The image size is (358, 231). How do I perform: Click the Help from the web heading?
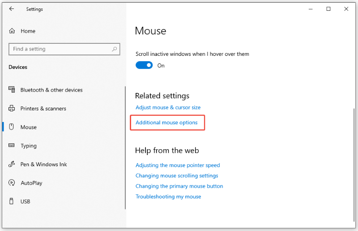coord(167,151)
